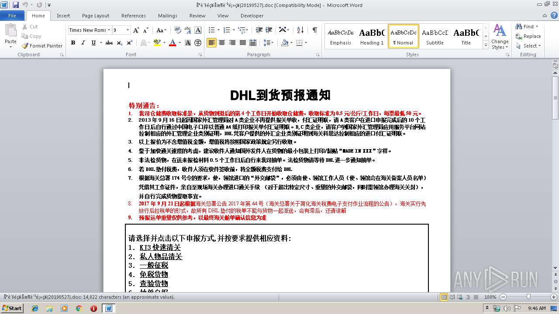The image size is (559, 314).
Task: Click the Justify alignment icon
Action: [242, 43]
